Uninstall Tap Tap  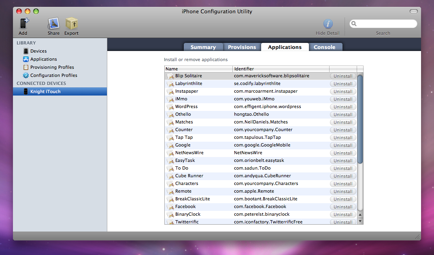coord(343,138)
